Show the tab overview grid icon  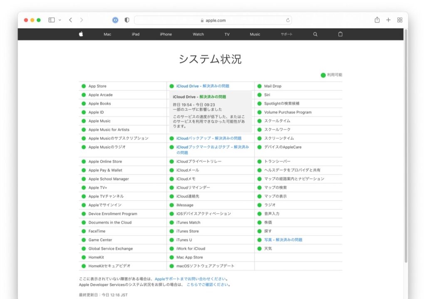400,20
